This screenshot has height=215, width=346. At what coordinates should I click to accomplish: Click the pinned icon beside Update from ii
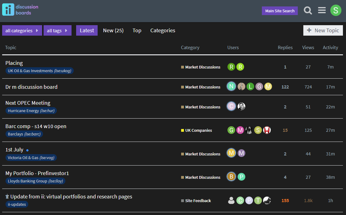(7, 196)
